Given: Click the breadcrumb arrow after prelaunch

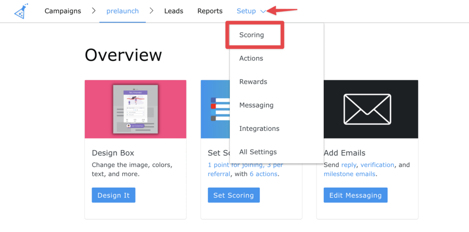Looking at the screenshot, I should 151,11.
